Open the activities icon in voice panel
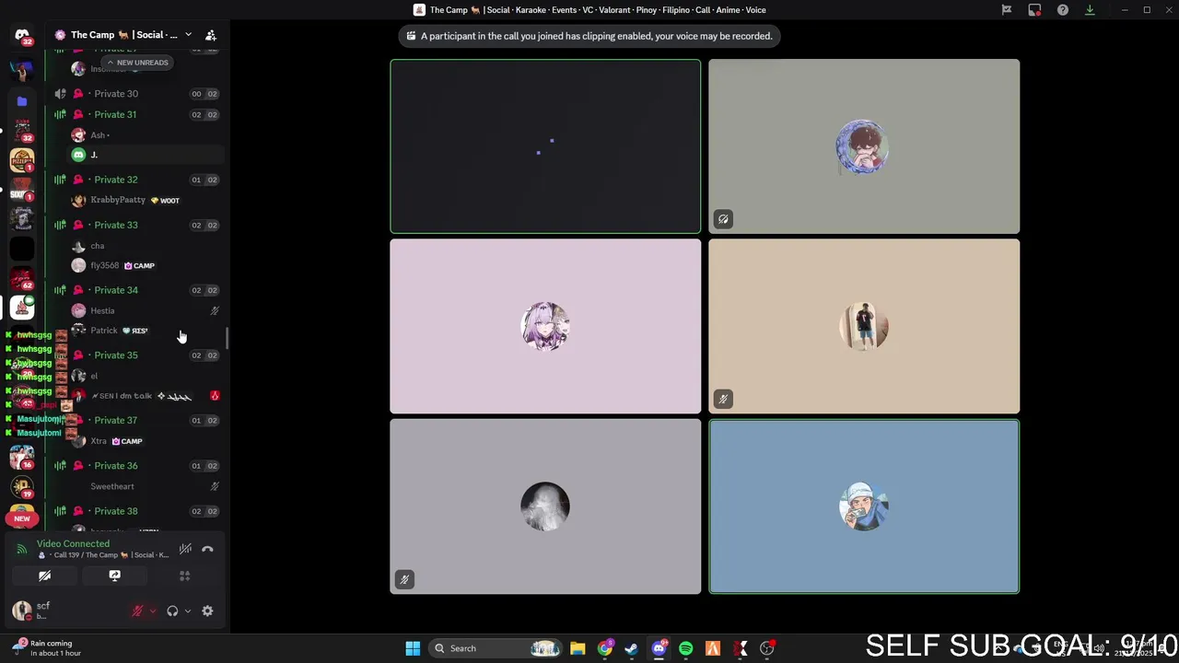This screenshot has width=1179, height=663. pos(184,576)
